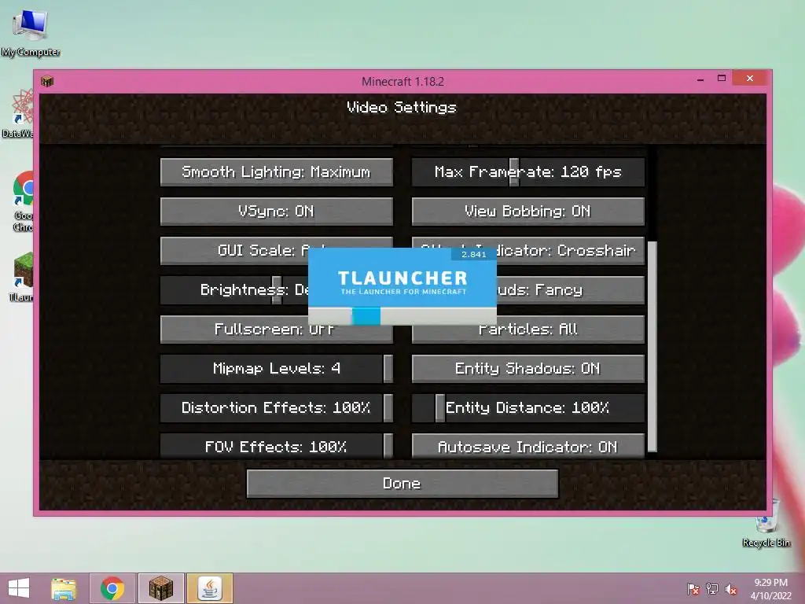Click the Action Center flag tray icon

(693, 589)
